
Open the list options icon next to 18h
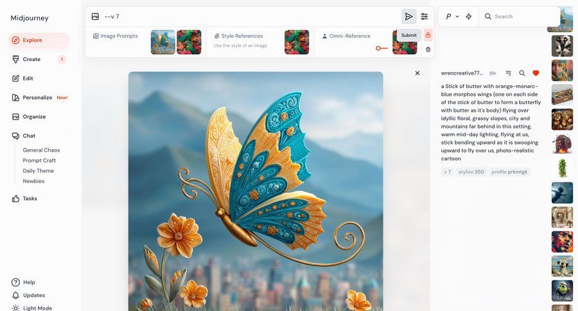(x=509, y=73)
